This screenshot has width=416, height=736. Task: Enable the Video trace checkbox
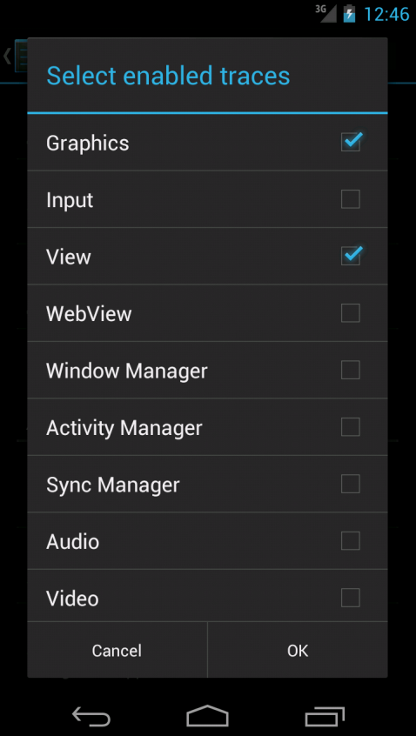pyautogui.click(x=351, y=598)
